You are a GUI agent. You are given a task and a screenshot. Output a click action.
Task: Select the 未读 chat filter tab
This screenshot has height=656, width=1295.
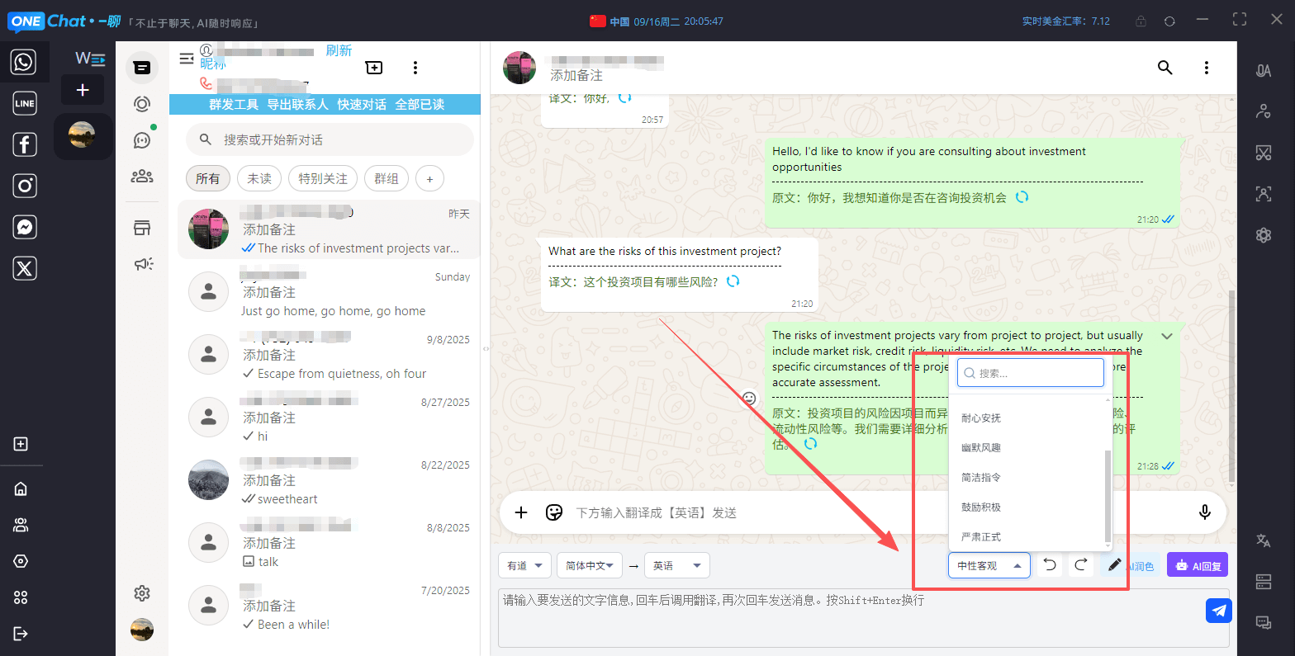point(259,178)
